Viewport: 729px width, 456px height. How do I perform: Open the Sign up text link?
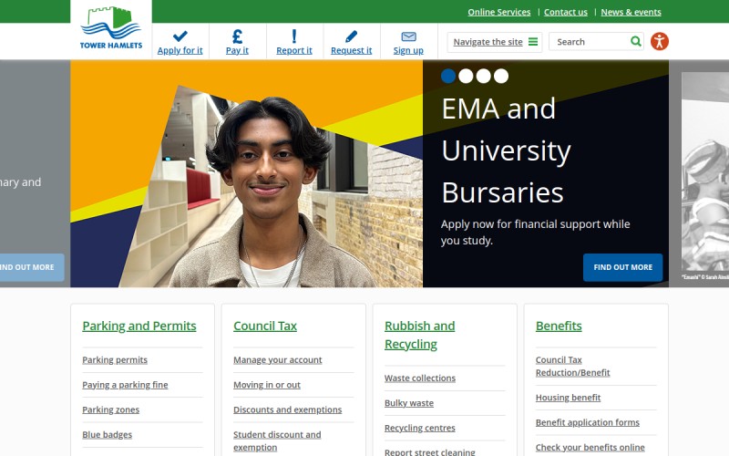[408, 50]
